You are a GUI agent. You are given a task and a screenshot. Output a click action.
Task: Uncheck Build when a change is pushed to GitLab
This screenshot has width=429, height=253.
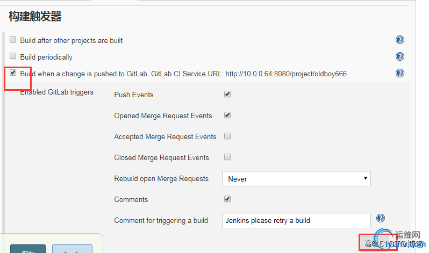(x=13, y=73)
